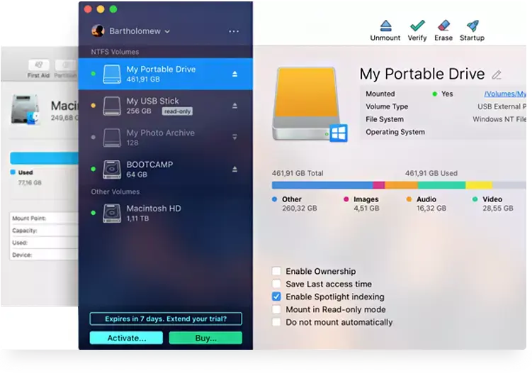This screenshot has height=376, width=532.
Task: Open the /Volumes/My mount path link
Action: pyautogui.click(x=505, y=94)
